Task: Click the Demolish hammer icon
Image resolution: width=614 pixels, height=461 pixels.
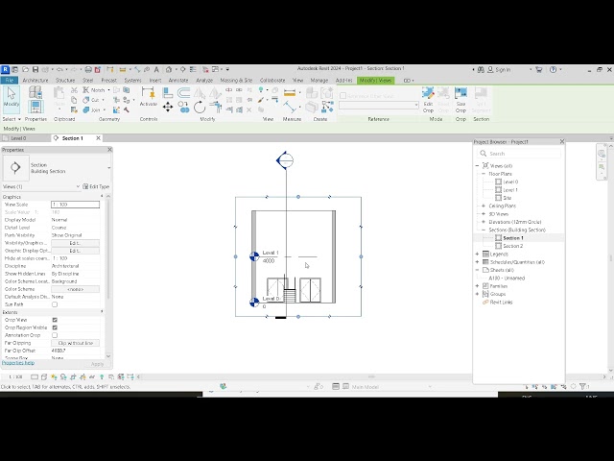Action: click(127, 110)
